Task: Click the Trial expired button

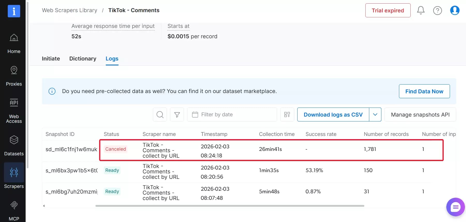Action: pos(388,10)
